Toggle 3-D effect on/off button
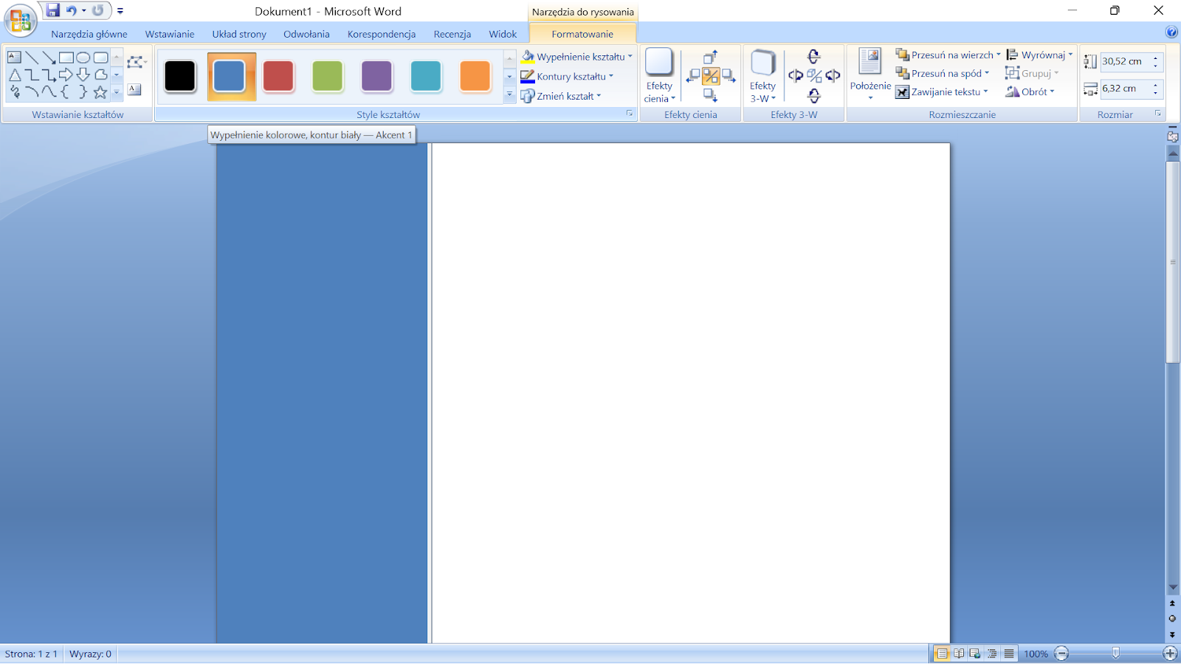Screen dimensions: 1181x664 click(x=814, y=76)
